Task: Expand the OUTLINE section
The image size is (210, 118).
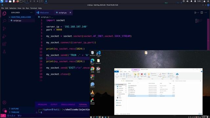Action: pos(15,109)
